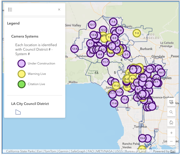
Task: Select camera marker 13-6
Action: click(x=150, y=69)
